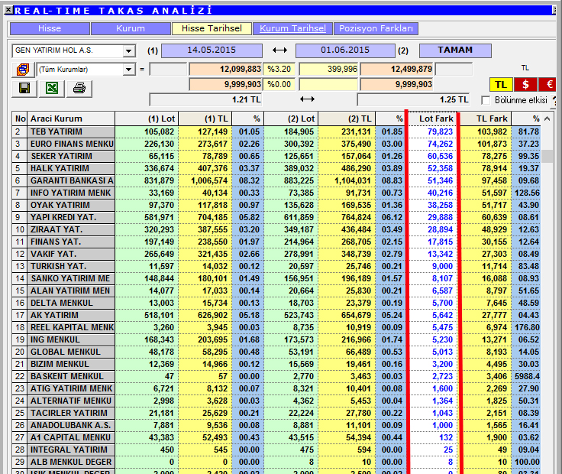This screenshot has height=474, width=562.
Task: Select the Hisse Tarihsel tab
Action: (x=212, y=28)
